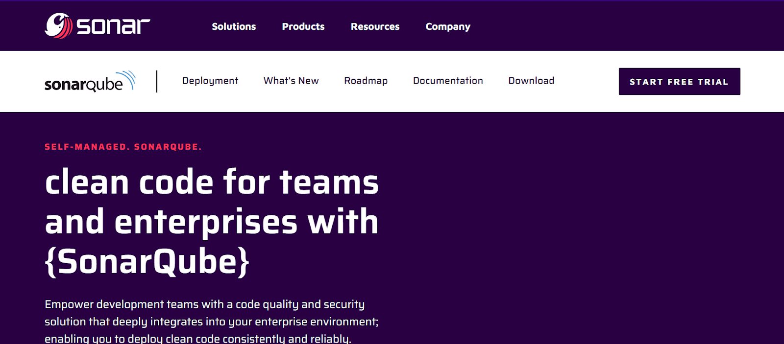
Task: Click the "Empower development teams" paragraph
Action: click(212, 321)
